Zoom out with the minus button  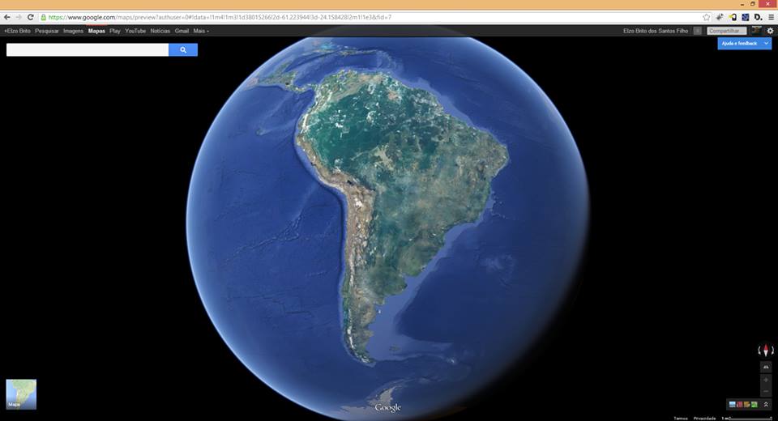(766, 389)
